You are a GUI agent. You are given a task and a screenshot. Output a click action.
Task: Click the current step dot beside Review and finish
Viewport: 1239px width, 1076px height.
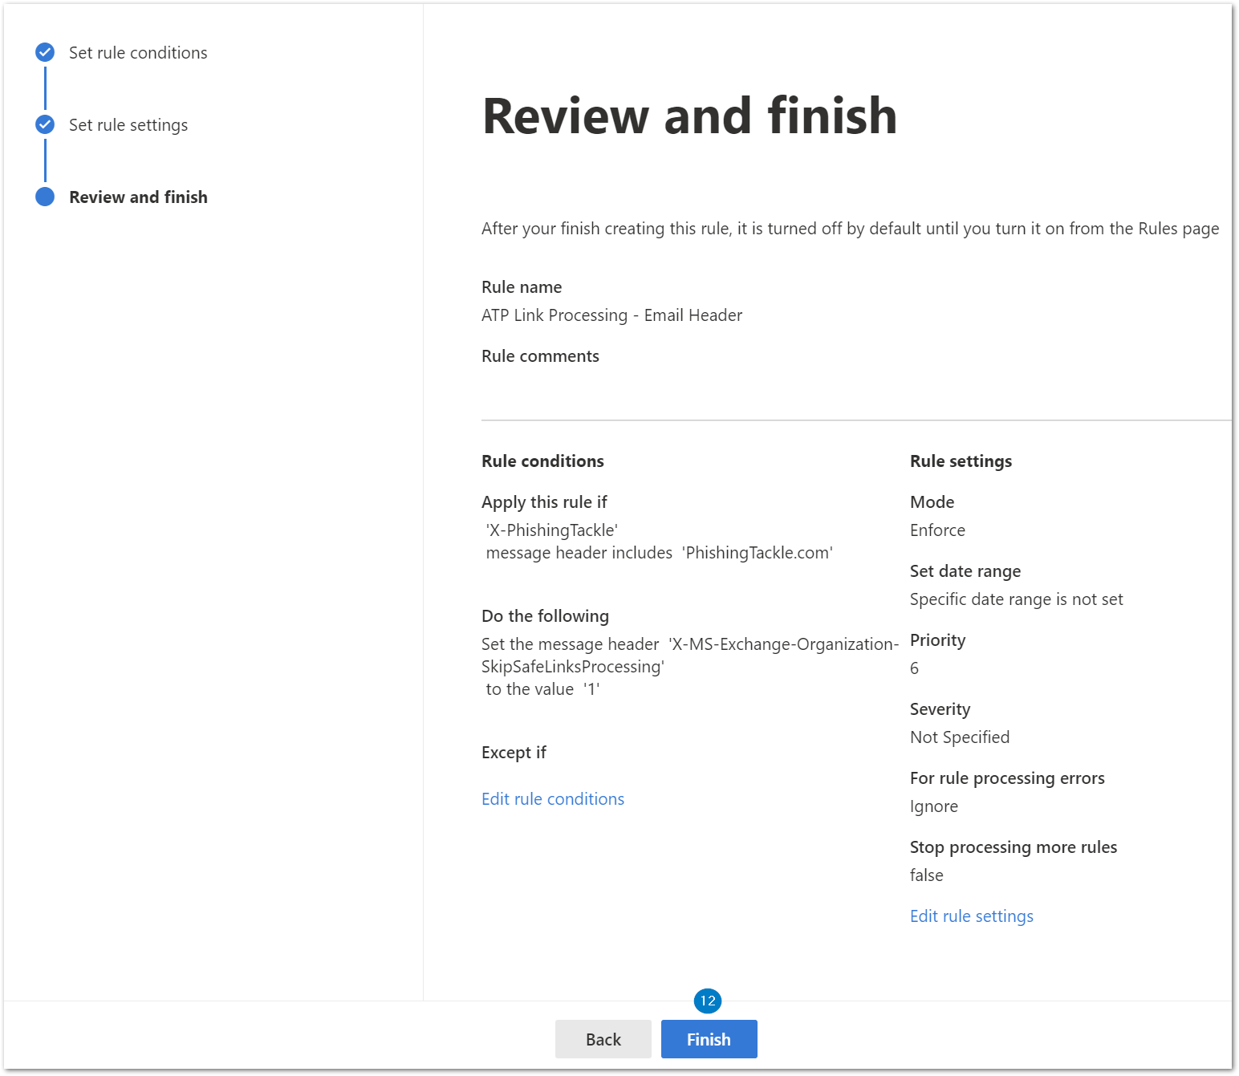[45, 197]
